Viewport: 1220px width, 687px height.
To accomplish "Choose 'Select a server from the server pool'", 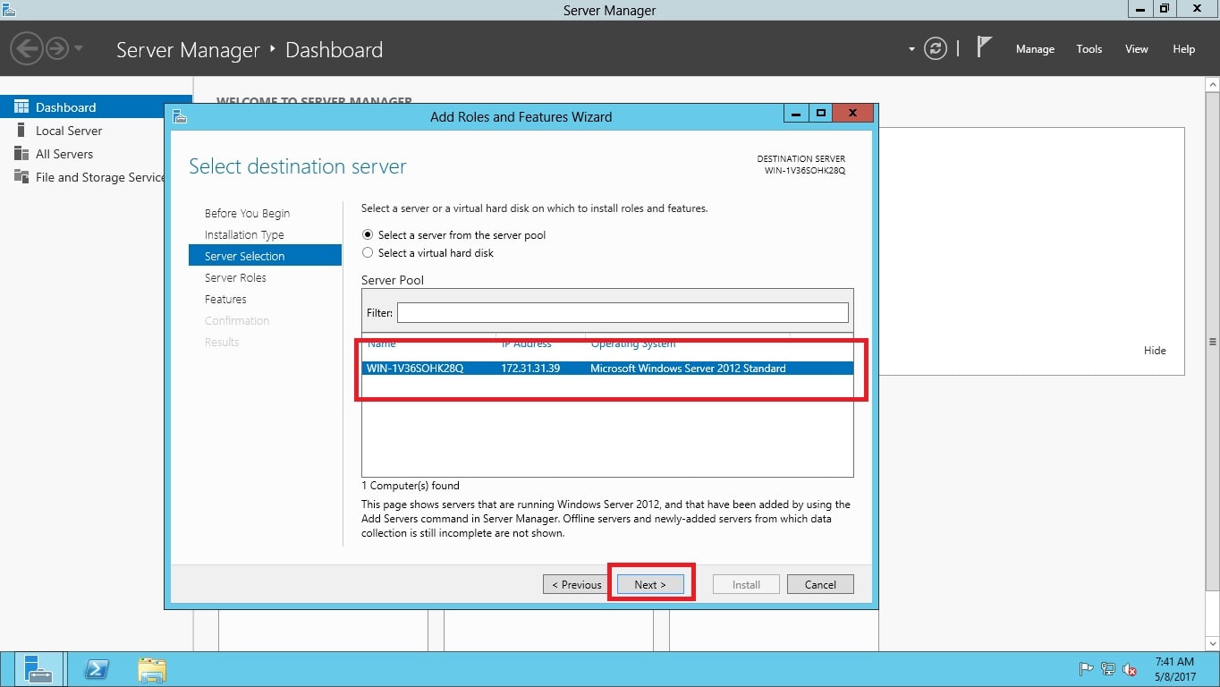I will click(x=368, y=234).
